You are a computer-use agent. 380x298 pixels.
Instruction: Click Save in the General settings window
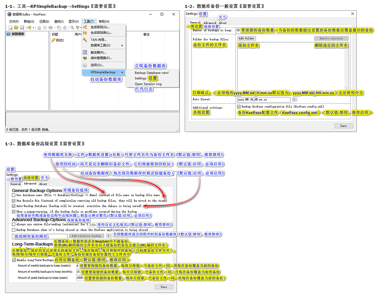(344, 126)
